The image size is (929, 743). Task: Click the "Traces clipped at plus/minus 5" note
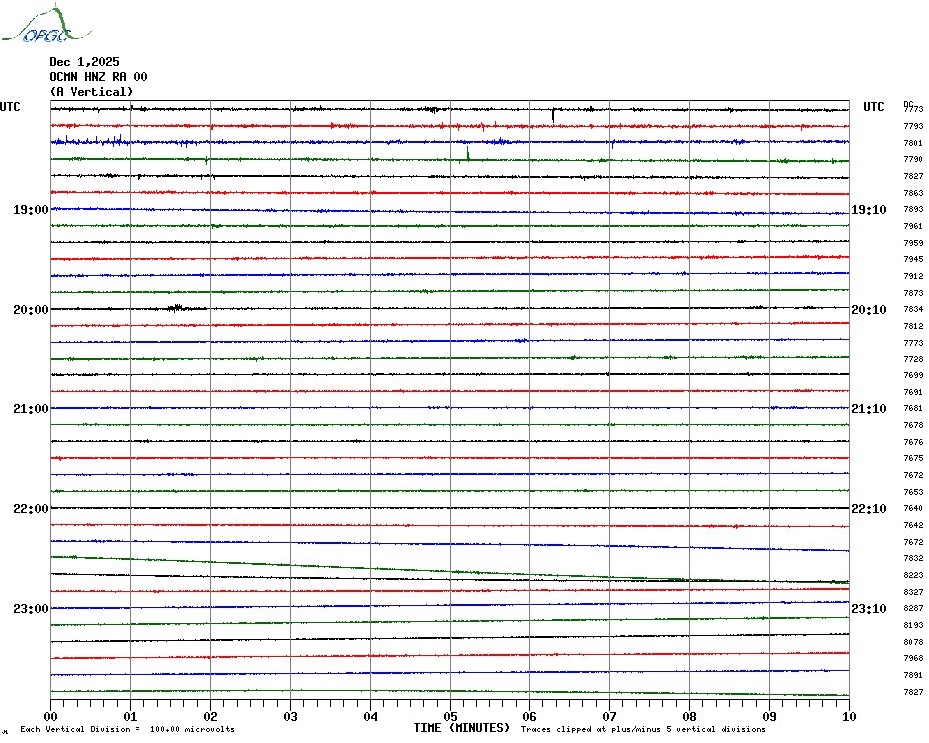[643, 729]
